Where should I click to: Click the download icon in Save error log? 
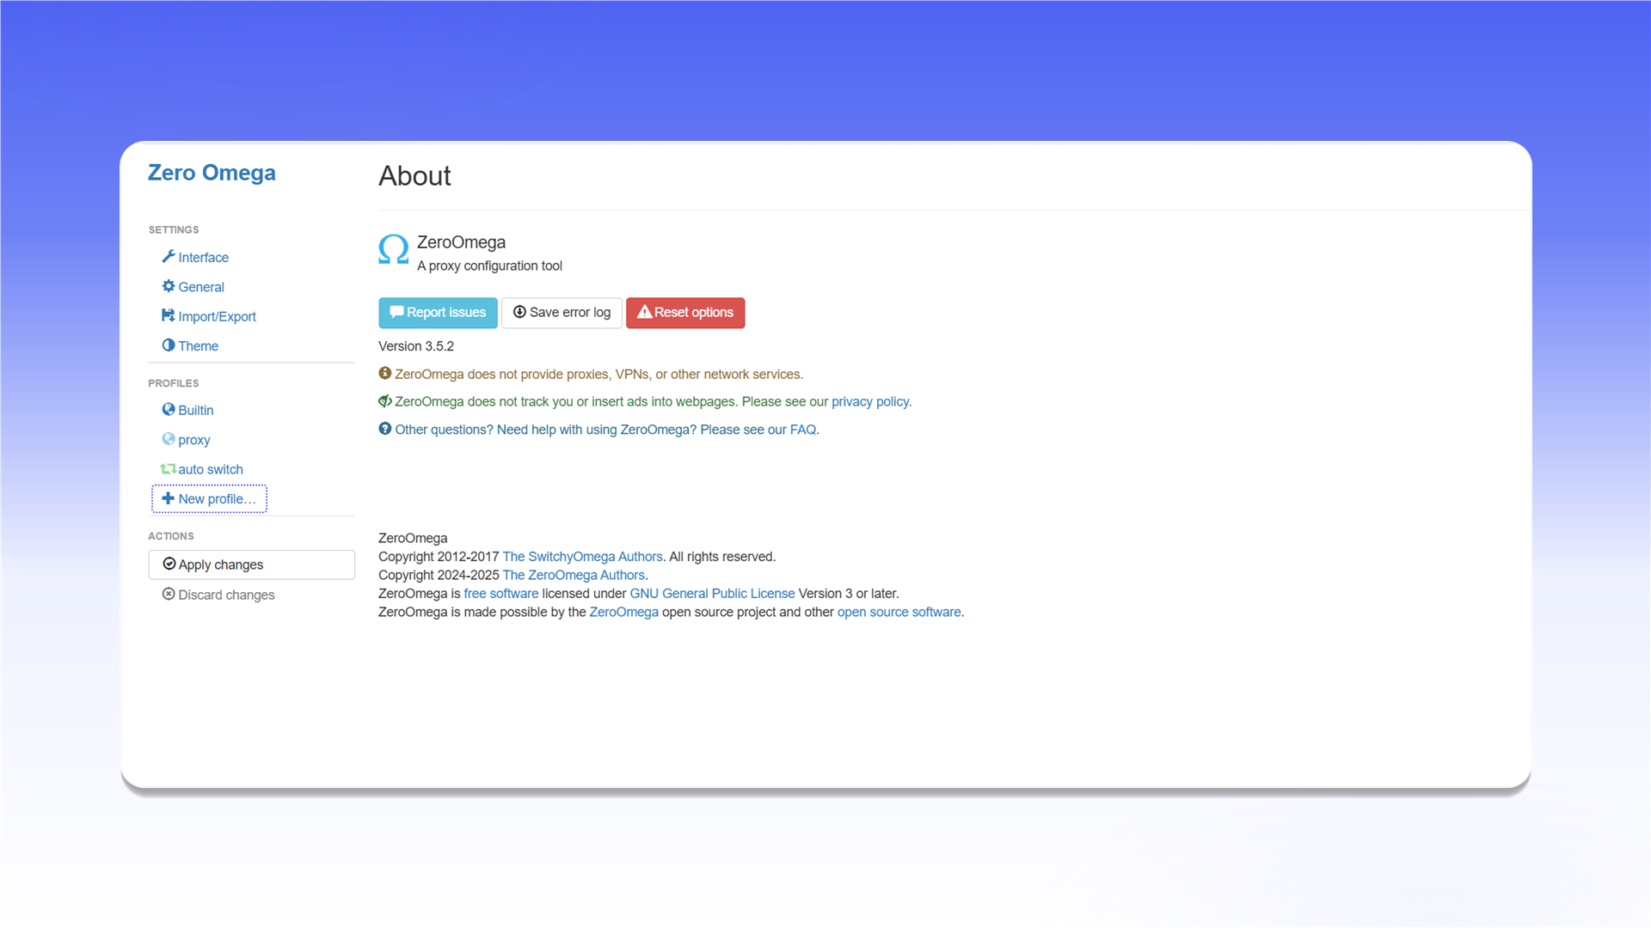click(519, 312)
